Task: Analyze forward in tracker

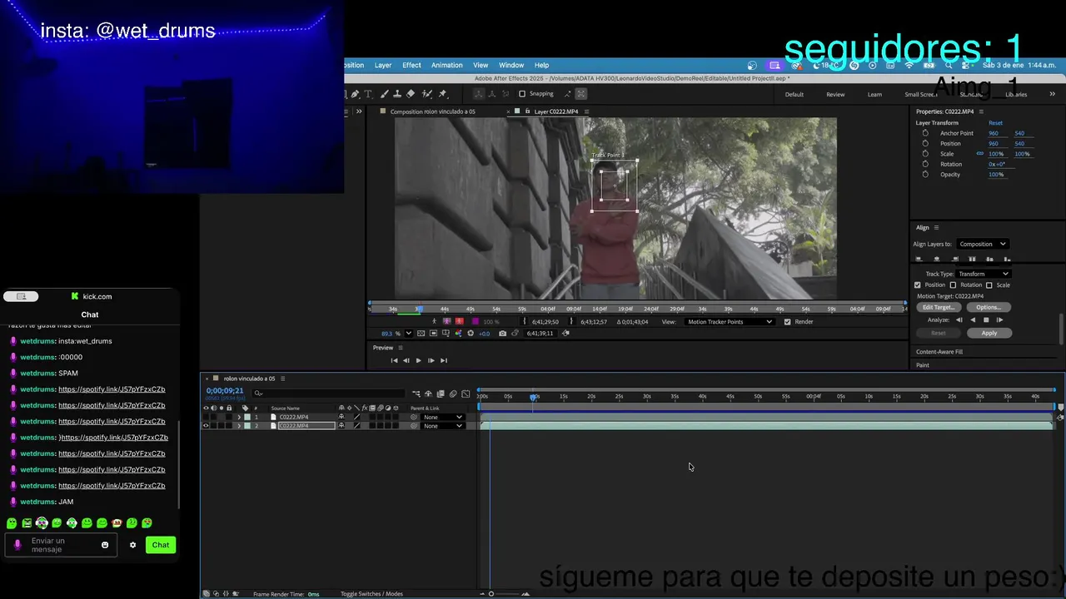Action: coord(999,319)
